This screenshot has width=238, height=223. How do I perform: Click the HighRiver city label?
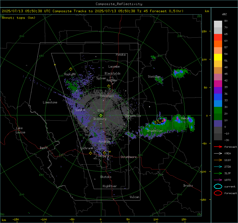[110, 186]
